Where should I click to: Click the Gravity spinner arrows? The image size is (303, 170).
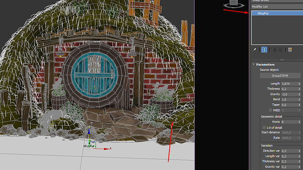click(299, 94)
